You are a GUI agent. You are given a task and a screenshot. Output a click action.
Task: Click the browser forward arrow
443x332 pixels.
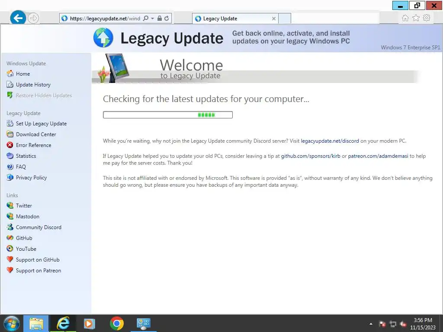pyautogui.click(x=33, y=18)
